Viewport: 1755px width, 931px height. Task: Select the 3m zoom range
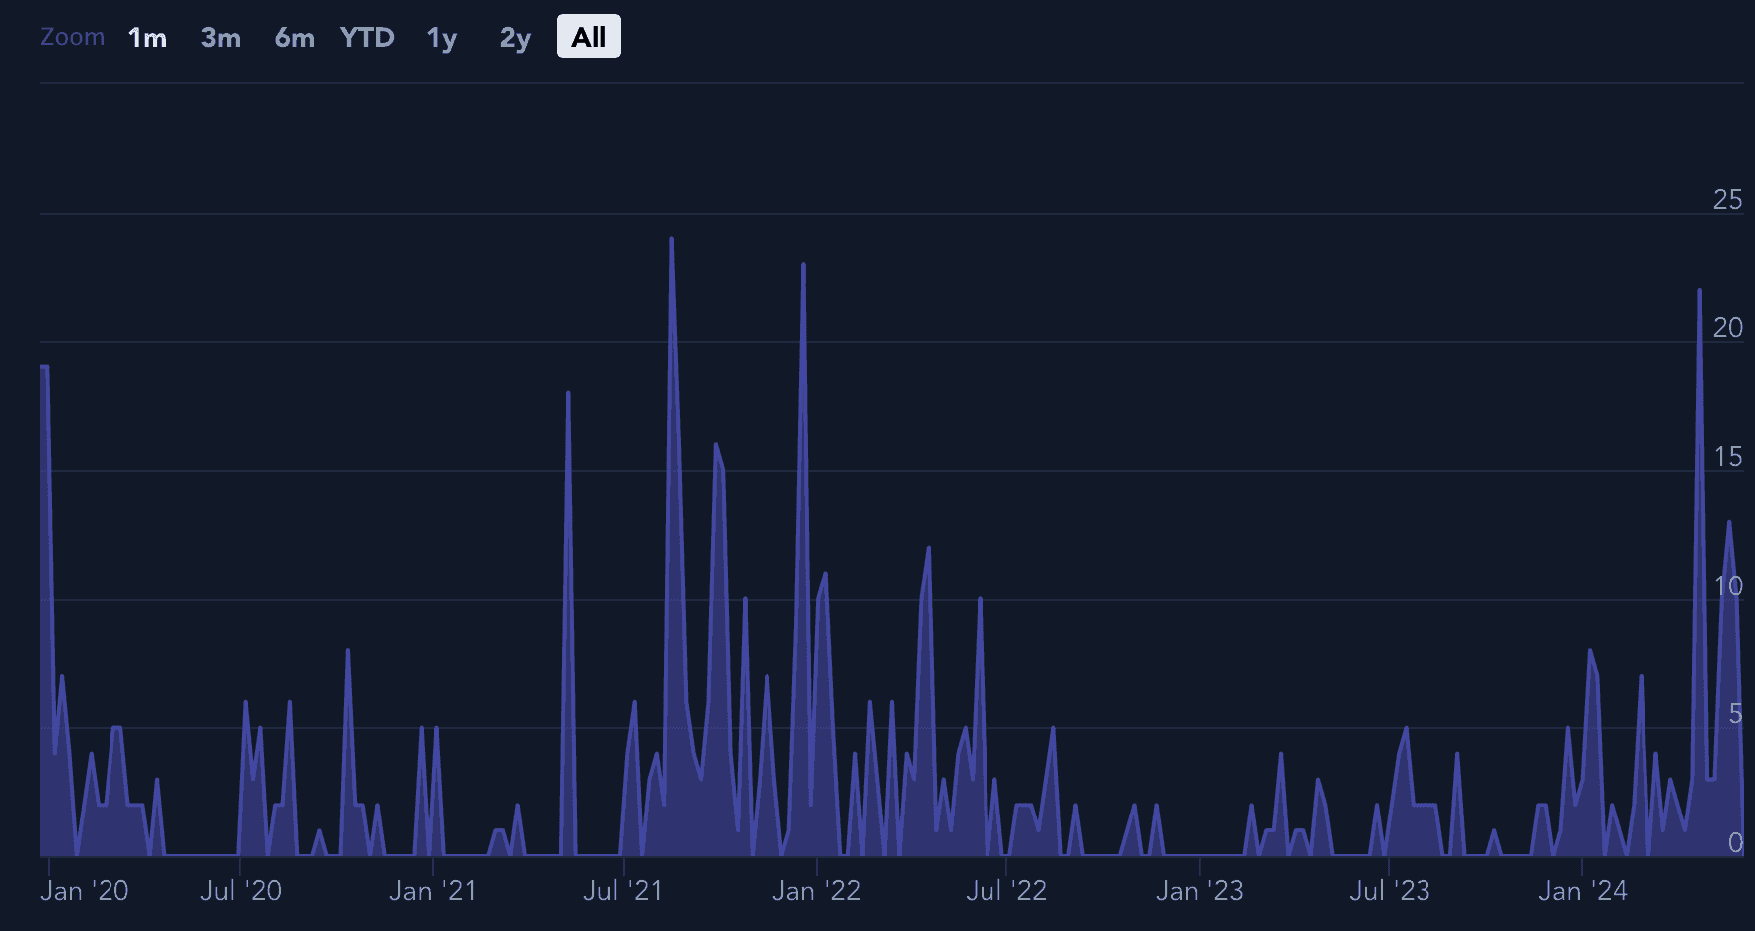(x=221, y=38)
